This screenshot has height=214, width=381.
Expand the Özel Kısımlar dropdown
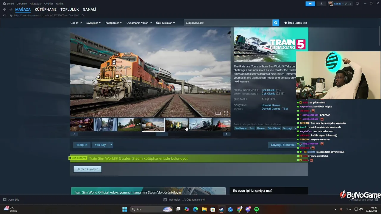tap(165, 23)
